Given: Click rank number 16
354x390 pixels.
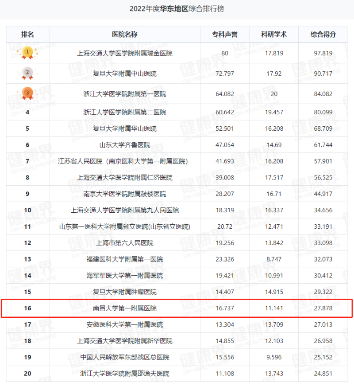Looking at the screenshot, I should [x=27, y=308].
